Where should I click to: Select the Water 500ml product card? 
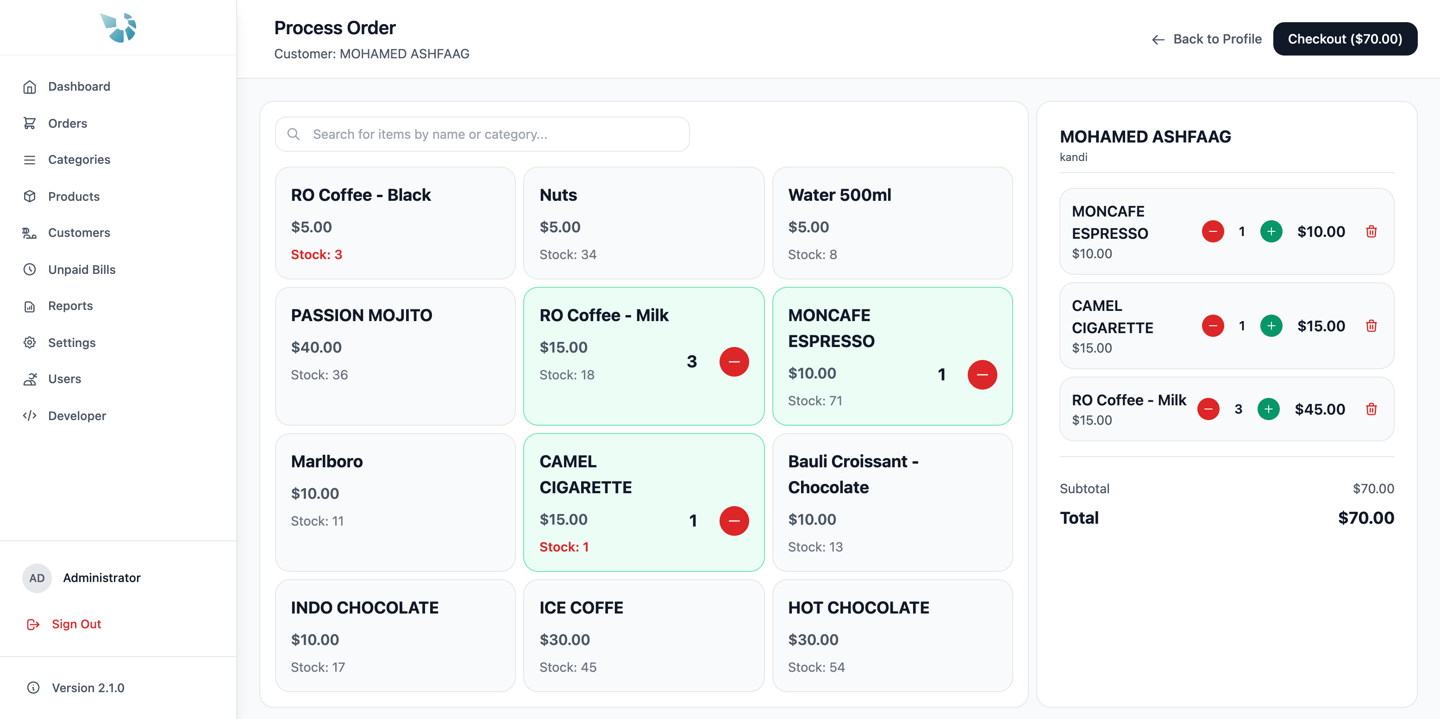tap(892, 223)
